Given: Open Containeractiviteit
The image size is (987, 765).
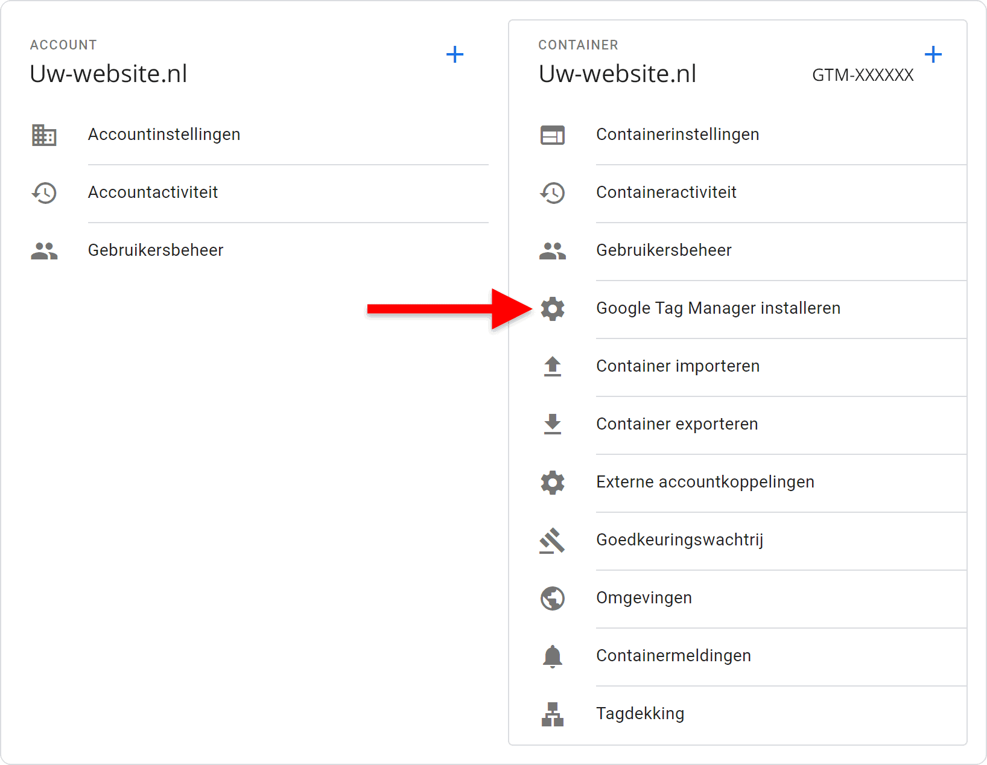Looking at the screenshot, I should (666, 192).
